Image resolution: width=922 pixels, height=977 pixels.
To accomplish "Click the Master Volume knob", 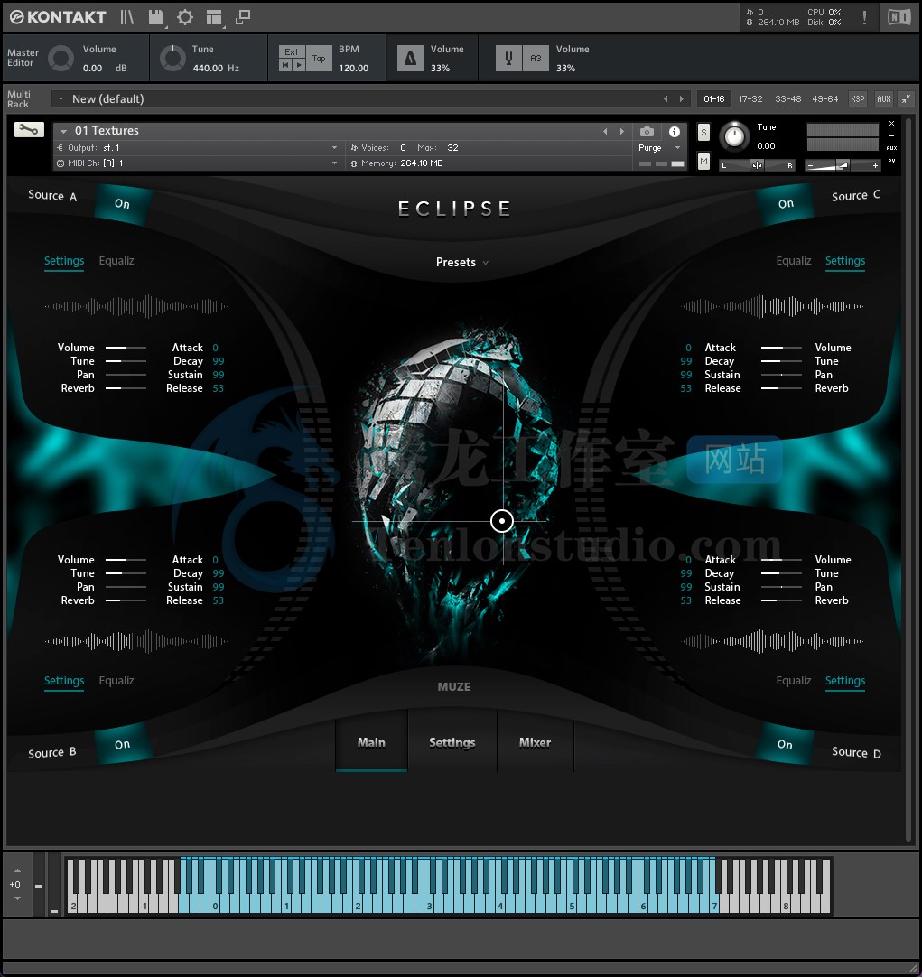I will (61, 59).
